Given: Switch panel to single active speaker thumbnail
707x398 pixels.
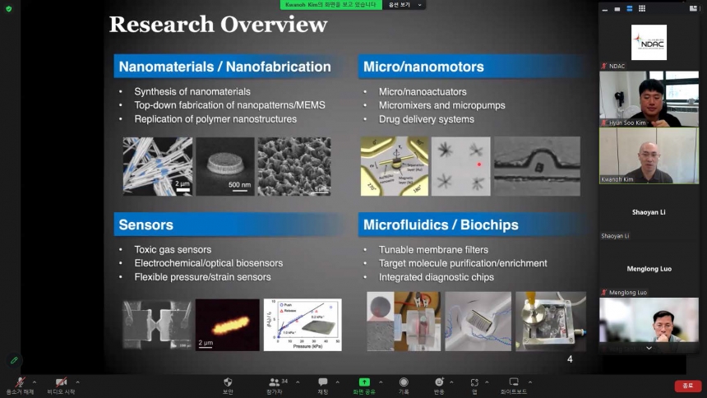Looking at the screenshot, I should pyautogui.click(x=617, y=8).
